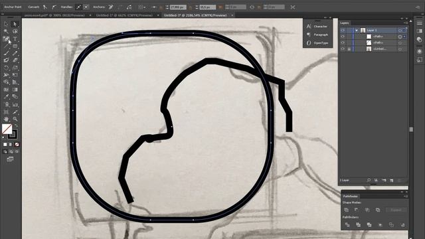Viewport: 425px width, 239px height.
Task: Collapse Layer 1 disclosure triangle
Action: point(357,31)
